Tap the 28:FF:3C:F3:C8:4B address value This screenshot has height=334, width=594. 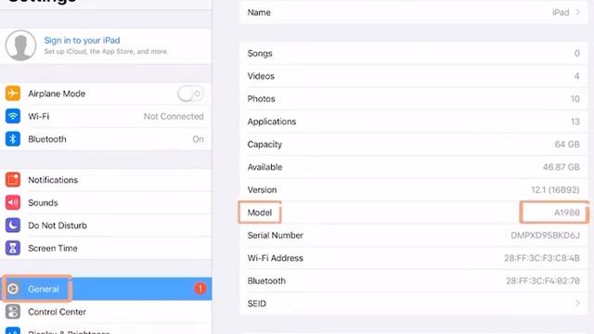(542, 258)
